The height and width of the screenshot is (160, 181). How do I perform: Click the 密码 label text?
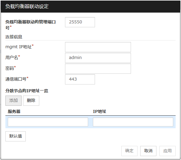10,68
